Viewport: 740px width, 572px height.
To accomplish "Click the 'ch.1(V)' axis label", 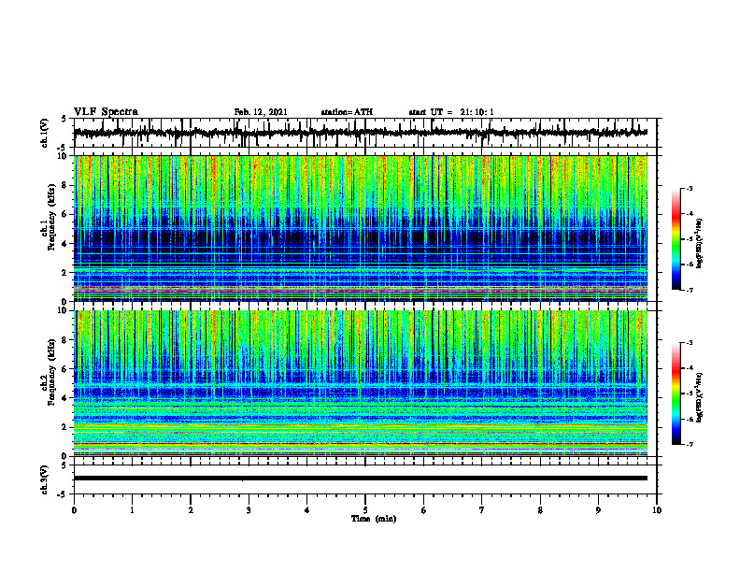I will point(45,133).
